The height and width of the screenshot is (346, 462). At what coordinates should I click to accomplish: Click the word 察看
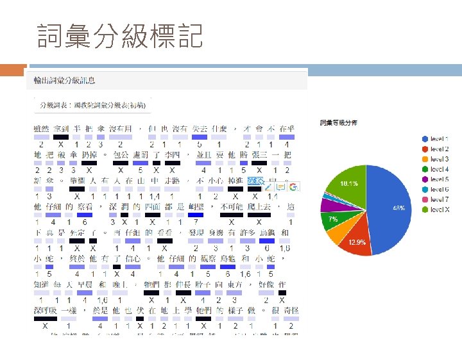coord(85,206)
